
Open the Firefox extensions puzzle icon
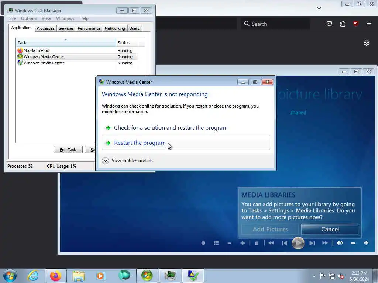click(x=343, y=24)
